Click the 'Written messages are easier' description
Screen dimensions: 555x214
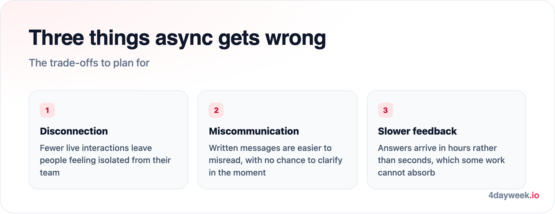pyautogui.click(x=276, y=160)
